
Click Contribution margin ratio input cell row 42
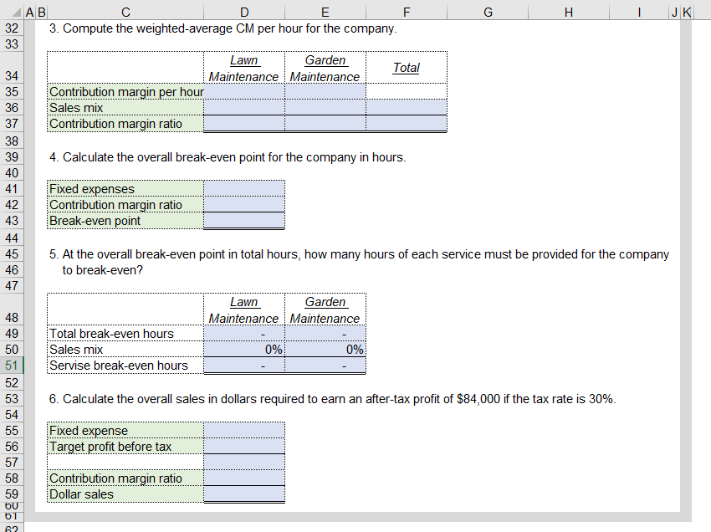click(x=244, y=205)
